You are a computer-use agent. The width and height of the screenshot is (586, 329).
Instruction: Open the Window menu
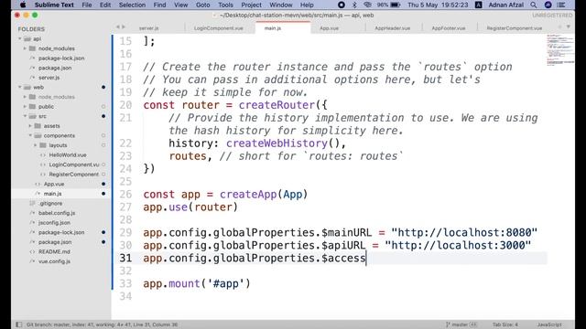(281, 5)
